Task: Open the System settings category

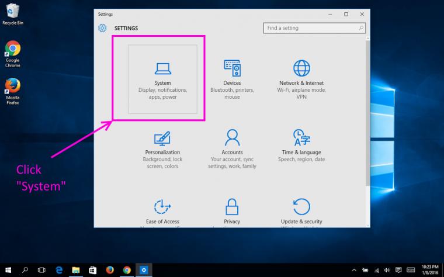Action: [162, 79]
